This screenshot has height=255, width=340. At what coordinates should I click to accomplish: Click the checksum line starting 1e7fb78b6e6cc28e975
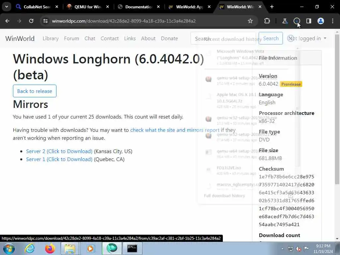point(287,177)
